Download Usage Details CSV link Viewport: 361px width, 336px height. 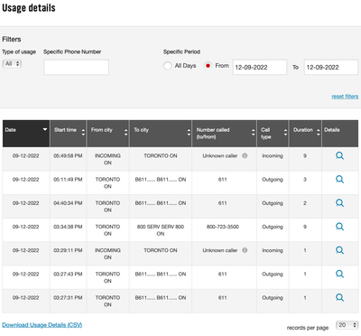tap(42, 325)
